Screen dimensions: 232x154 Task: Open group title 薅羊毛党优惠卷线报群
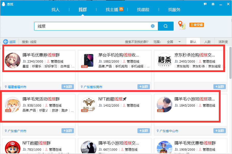195,143
